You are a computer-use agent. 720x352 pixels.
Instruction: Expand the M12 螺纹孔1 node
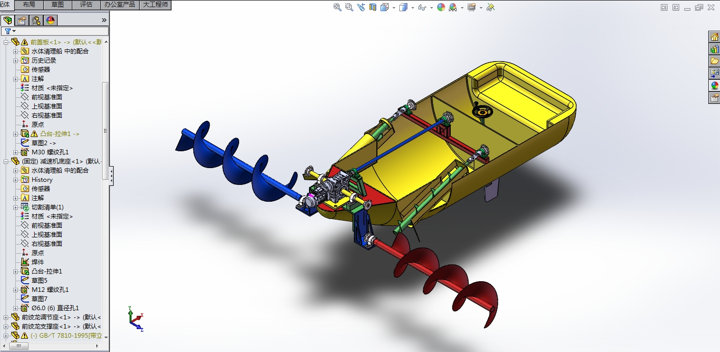(x=15, y=290)
